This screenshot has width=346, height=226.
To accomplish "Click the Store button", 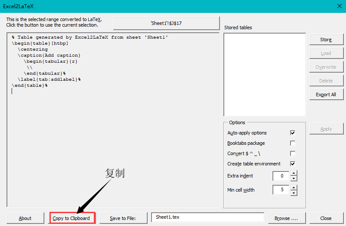I will pyautogui.click(x=326, y=40).
